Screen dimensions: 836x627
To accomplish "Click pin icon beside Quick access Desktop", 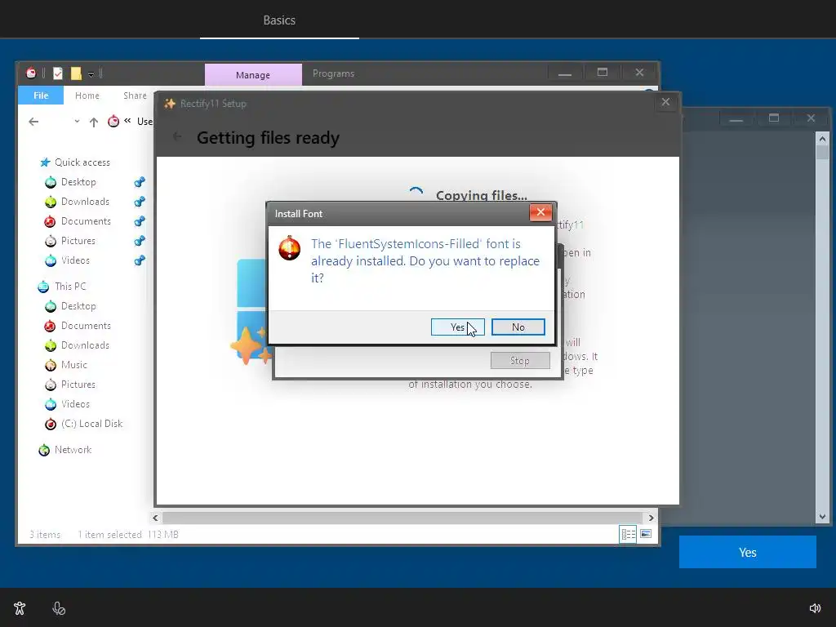I will tap(139, 182).
